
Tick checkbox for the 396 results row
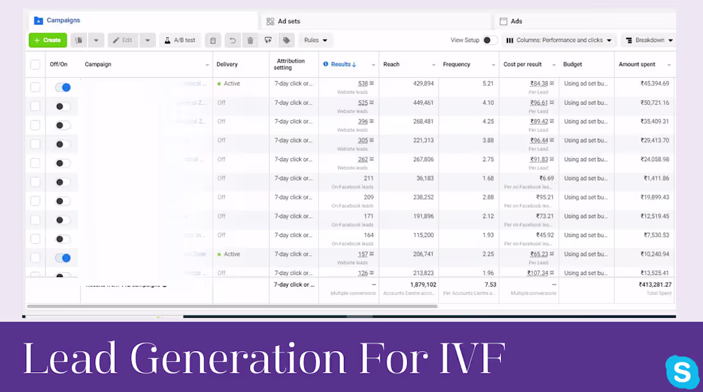[35, 125]
